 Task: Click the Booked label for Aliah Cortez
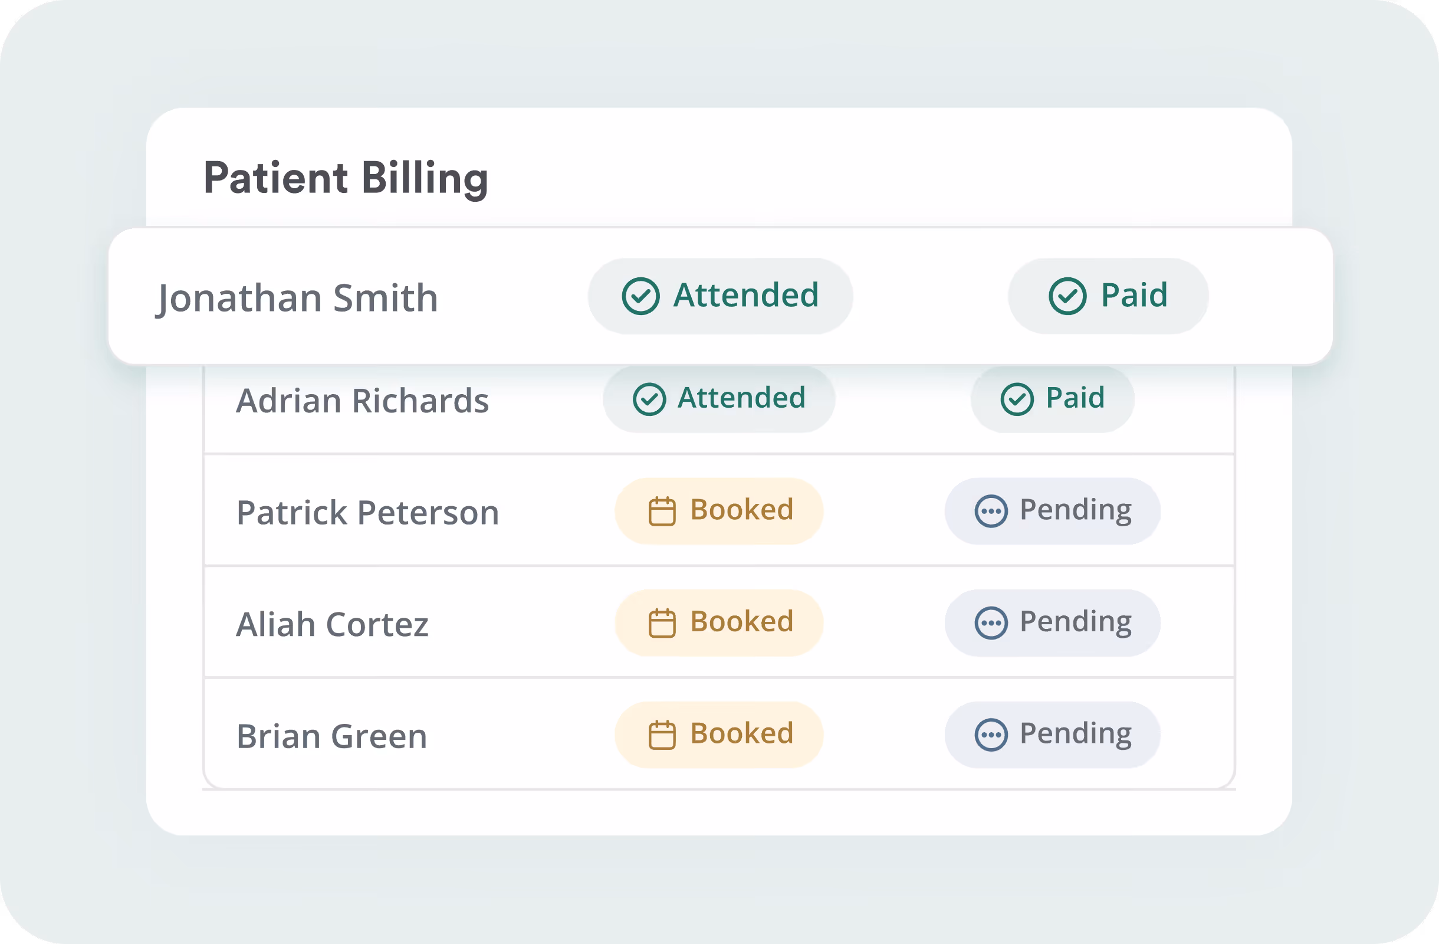tap(741, 622)
